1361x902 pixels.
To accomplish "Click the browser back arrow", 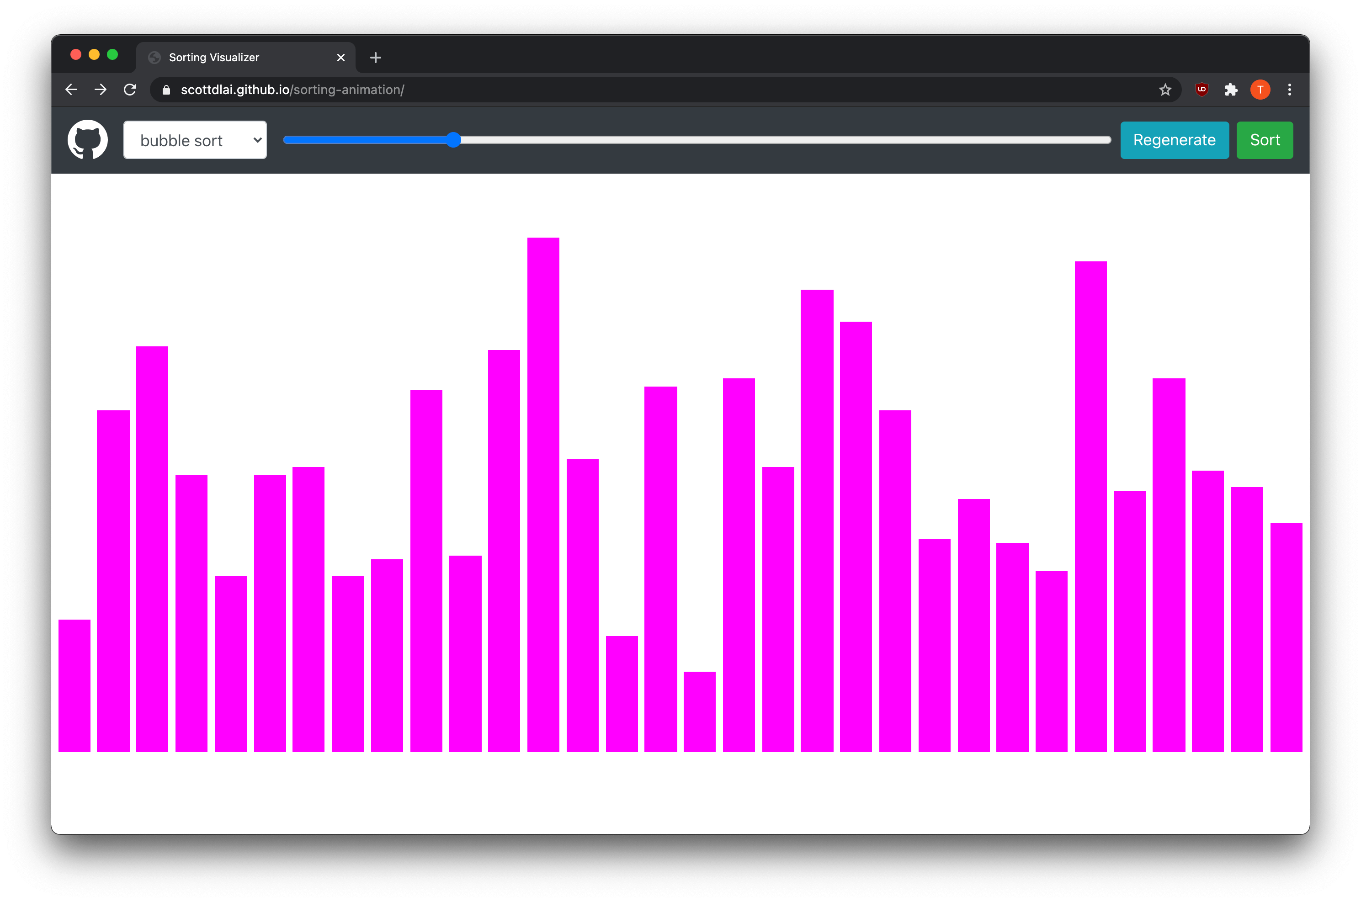I will pos(71,90).
